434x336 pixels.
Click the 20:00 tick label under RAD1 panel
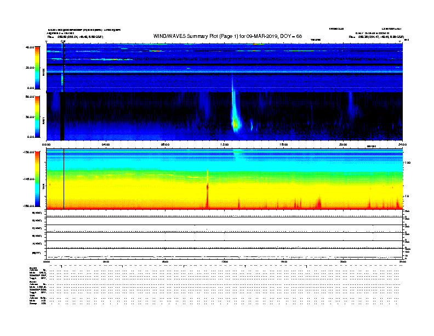tap(343, 144)
